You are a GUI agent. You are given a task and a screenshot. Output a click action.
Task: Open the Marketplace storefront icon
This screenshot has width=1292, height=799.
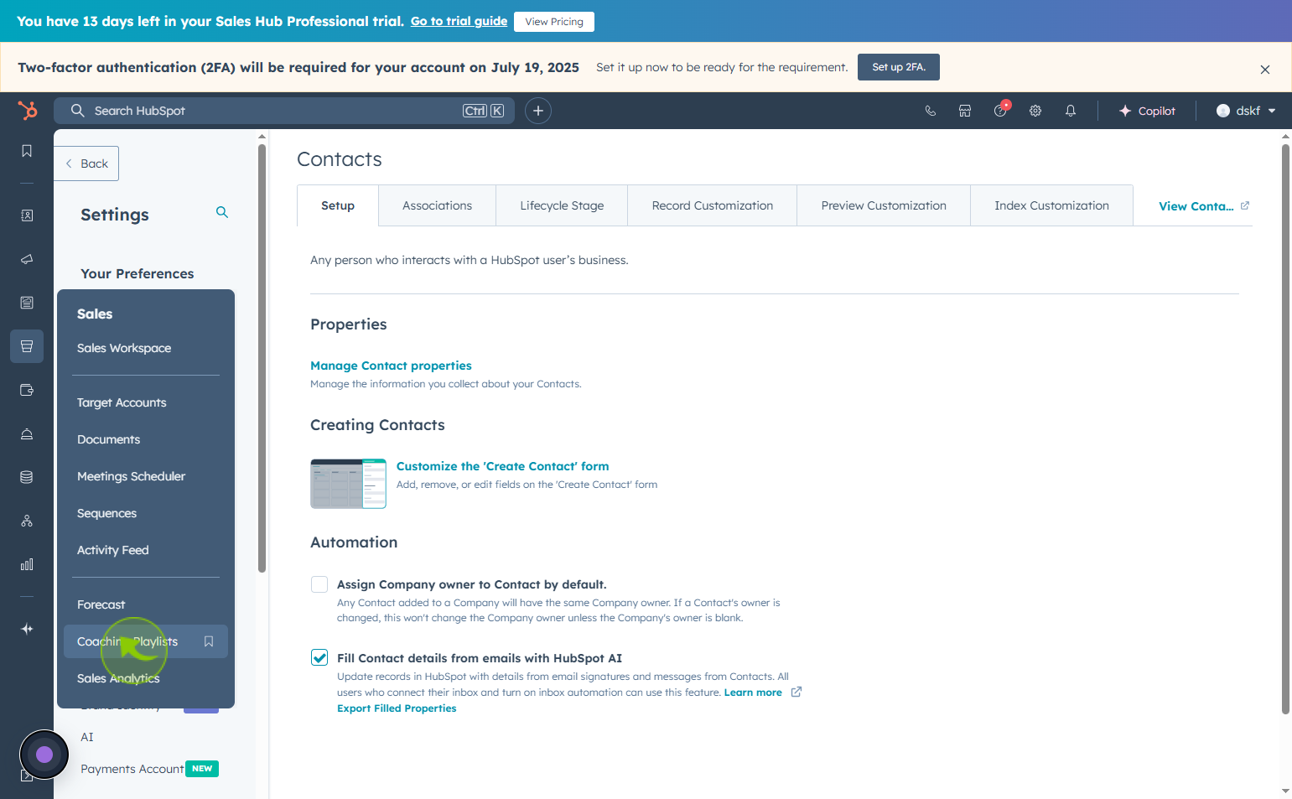[965, 111]
